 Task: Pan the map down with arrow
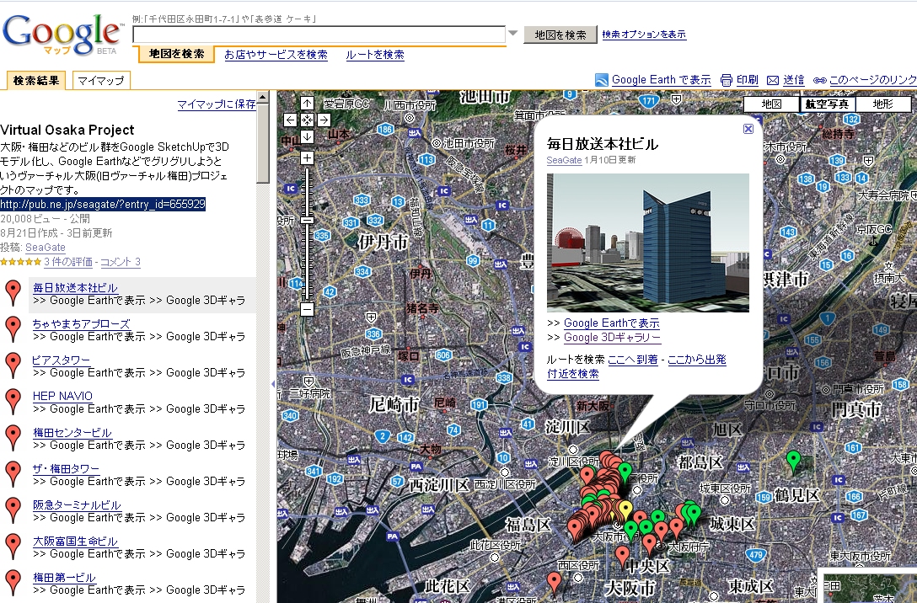pos(307,136)
